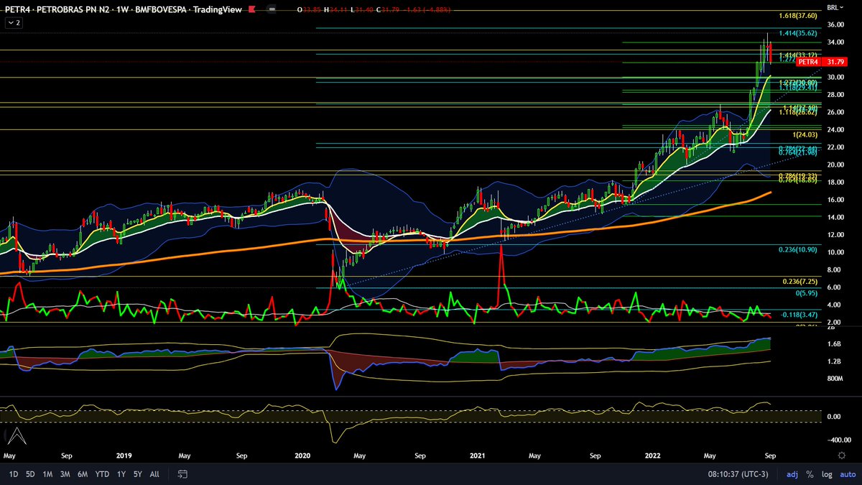Click the 2022 label on time axis
The image size is (862, 485).
click(652, 456)
